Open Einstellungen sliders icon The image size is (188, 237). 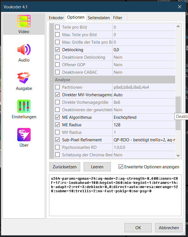24,107
